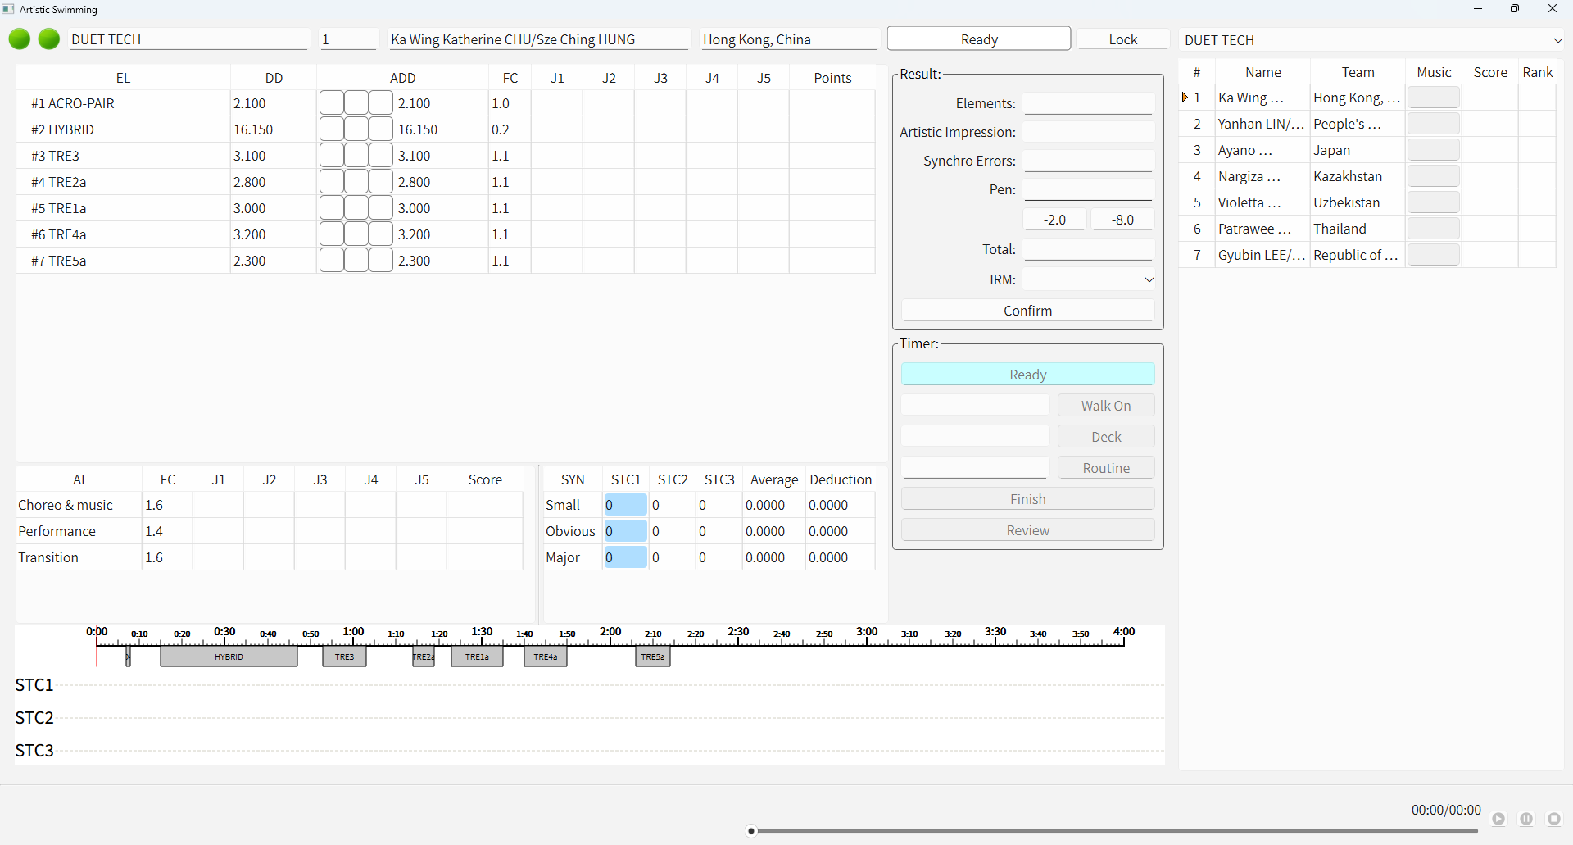Click the Review button
Image resolution: width=1573 pixels, height=845 pixels.
[x=1028, y=530]
